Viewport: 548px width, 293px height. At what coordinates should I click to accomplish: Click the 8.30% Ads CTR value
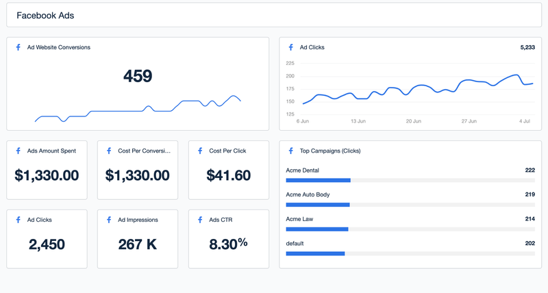229,243
